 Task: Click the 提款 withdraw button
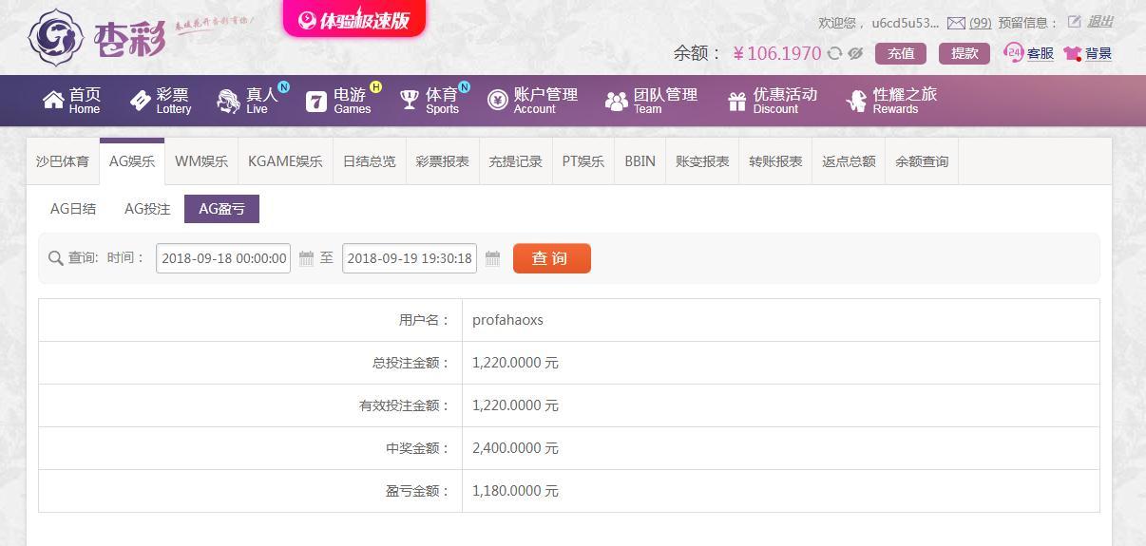coord(965,53)
